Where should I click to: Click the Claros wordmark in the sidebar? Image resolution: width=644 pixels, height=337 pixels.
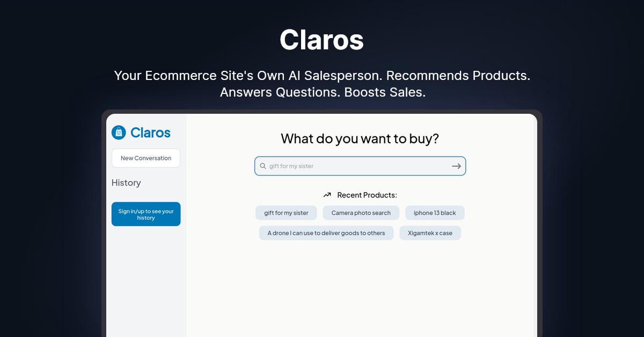pyautogui.click(x=150, y=133)
